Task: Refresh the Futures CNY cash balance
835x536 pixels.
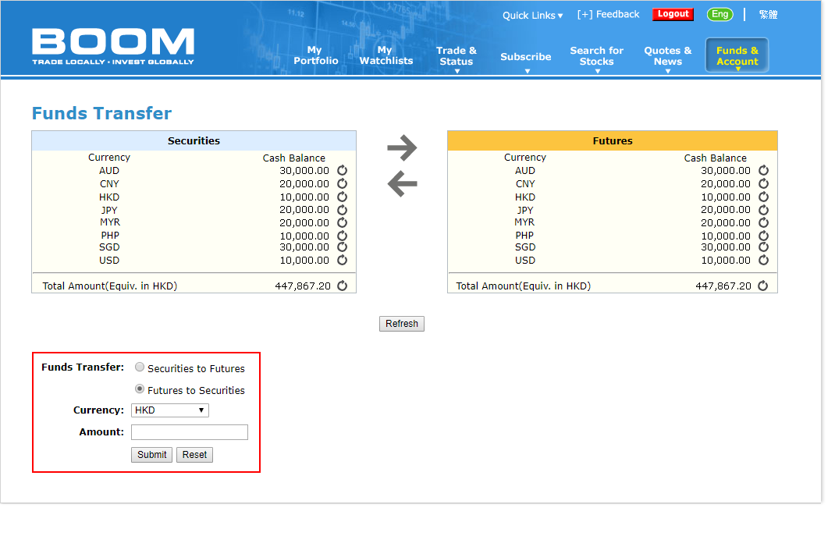Action: pyautogui.click(x=764, y=183)
